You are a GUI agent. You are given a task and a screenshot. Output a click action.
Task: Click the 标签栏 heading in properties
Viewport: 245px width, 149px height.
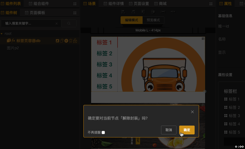(230, 91)
